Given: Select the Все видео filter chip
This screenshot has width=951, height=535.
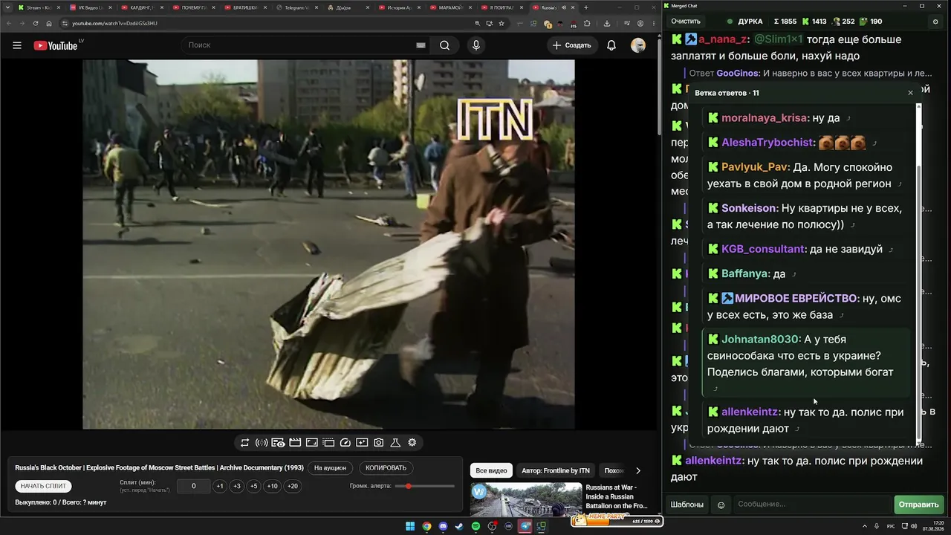Looking at the screenshot, I should pos(491,470).
